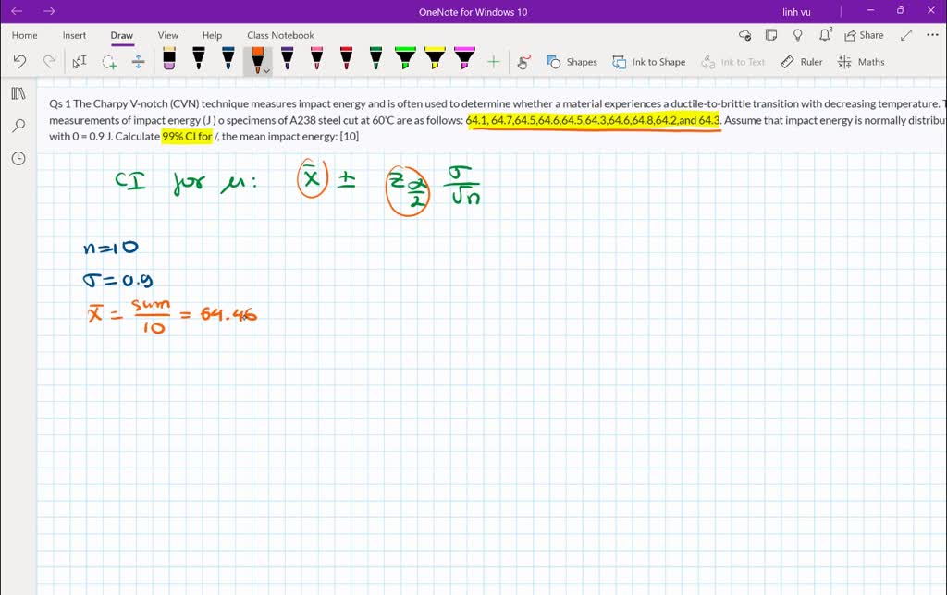Screen dimensions: 947x595
Task: Expand the orange pen options dropdown arrow
Action: pos(266,70)
